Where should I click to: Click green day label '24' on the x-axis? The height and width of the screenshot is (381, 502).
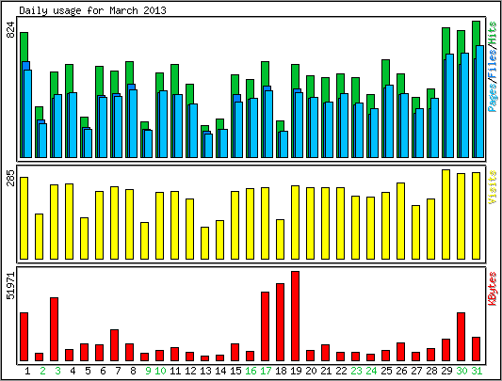[x=371, y=371]
